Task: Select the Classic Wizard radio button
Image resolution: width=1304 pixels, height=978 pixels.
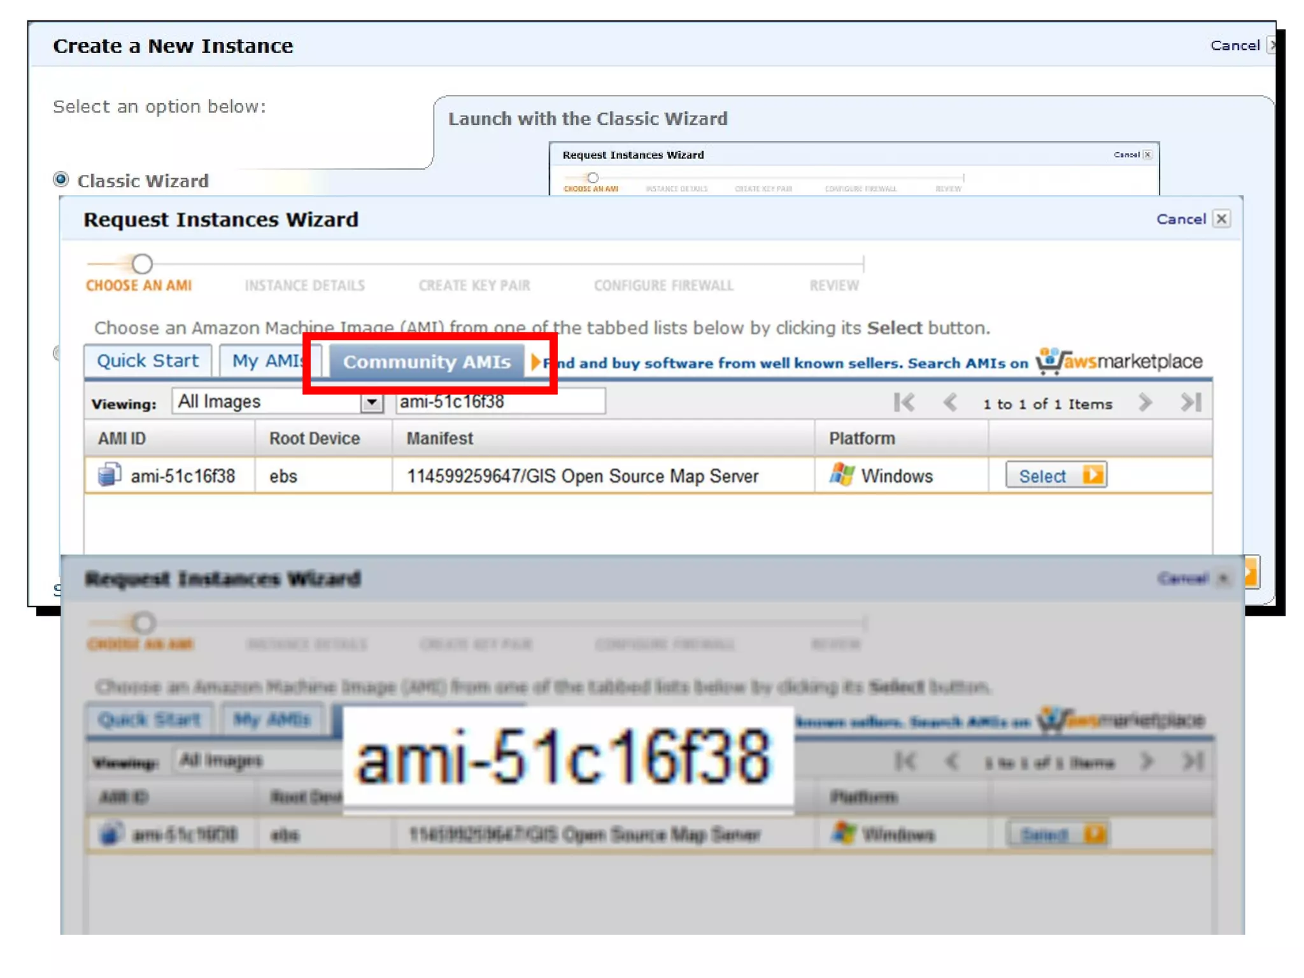Action: click(x=61, y=180)
